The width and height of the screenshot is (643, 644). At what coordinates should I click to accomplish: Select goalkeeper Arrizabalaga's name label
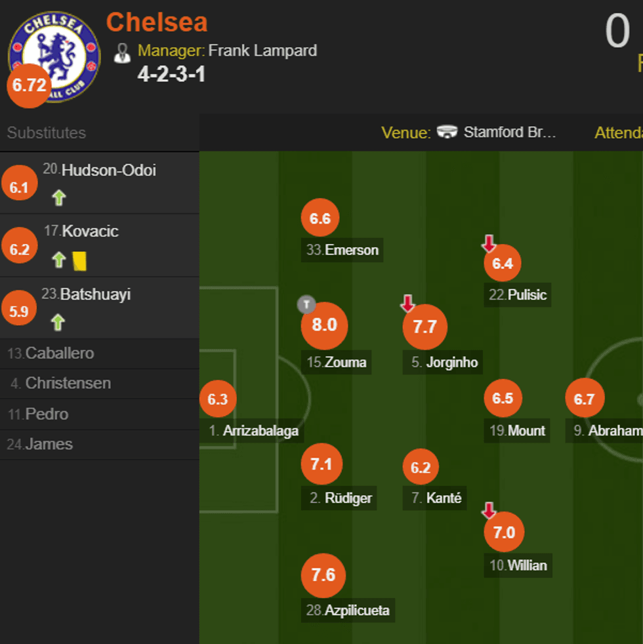tap(260, 431)
